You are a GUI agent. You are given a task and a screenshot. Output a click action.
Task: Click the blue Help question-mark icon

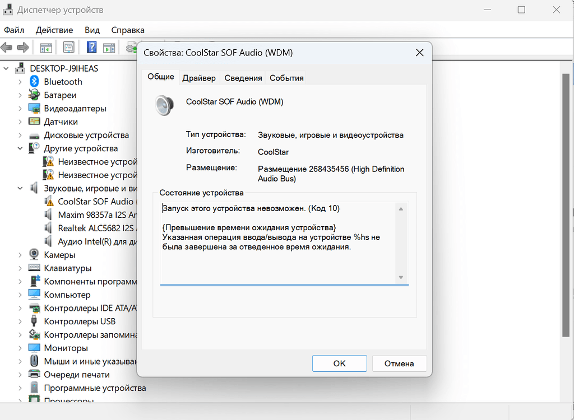(x=92, y=48)
